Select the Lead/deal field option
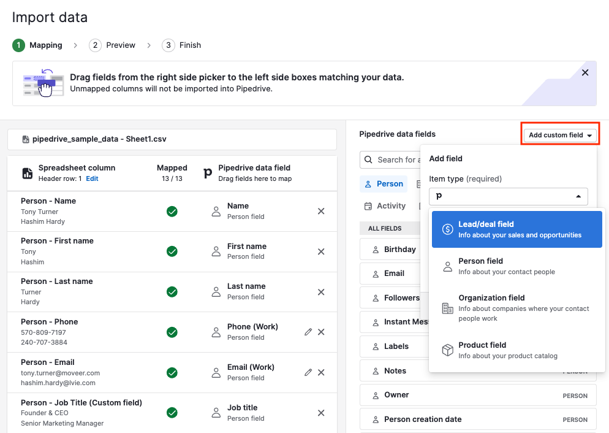This screenshot has height=433, width=609. coord(516,228)
